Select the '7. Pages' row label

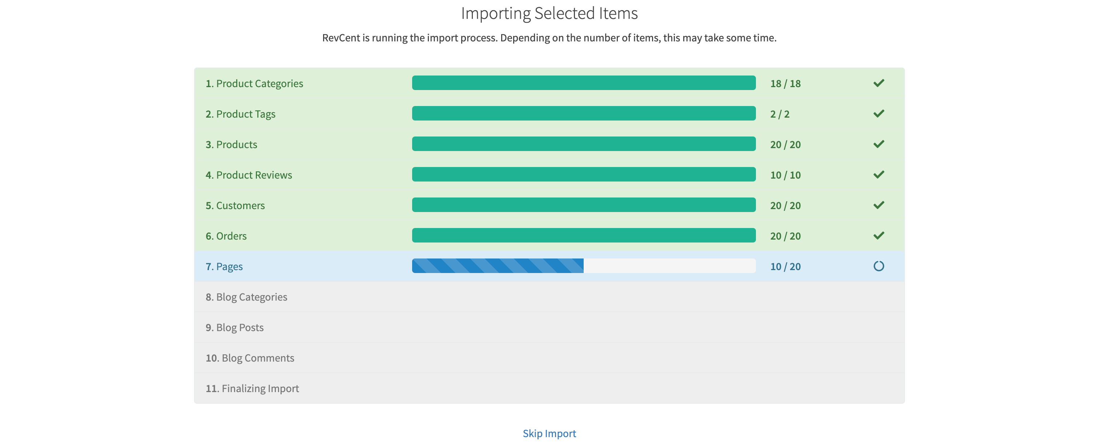(224, 266)
